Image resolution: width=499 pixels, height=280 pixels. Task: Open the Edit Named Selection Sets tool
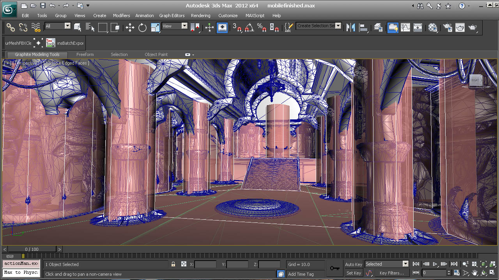point(288,27)
